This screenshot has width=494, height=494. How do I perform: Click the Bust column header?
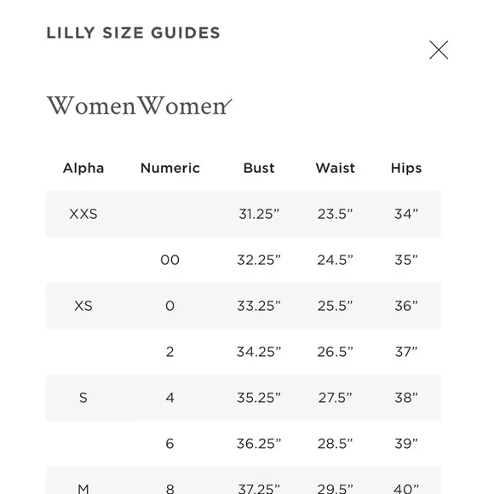click(259, 168)
